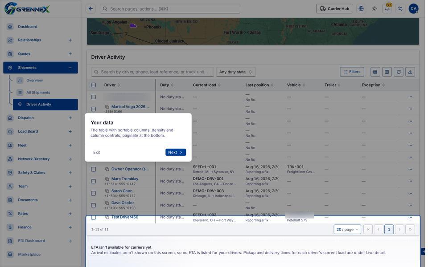The width and height of the screenshot is (428, 267).
Task: Click the table density icon
Action: click(x=375, y=72)
